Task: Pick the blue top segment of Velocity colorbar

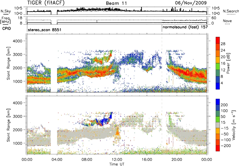Action: [218, 102]
